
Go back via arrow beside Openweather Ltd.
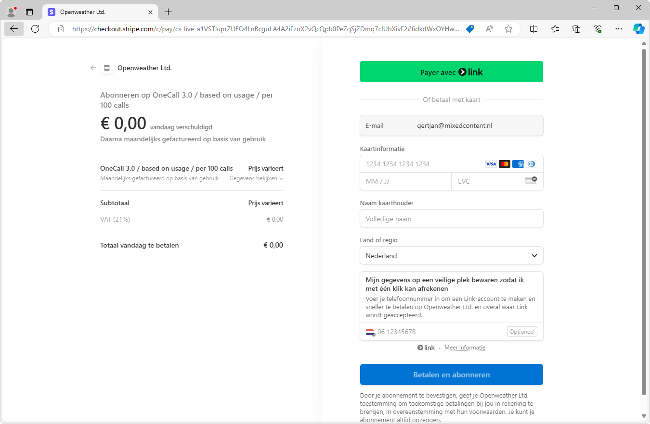point(93,68)
